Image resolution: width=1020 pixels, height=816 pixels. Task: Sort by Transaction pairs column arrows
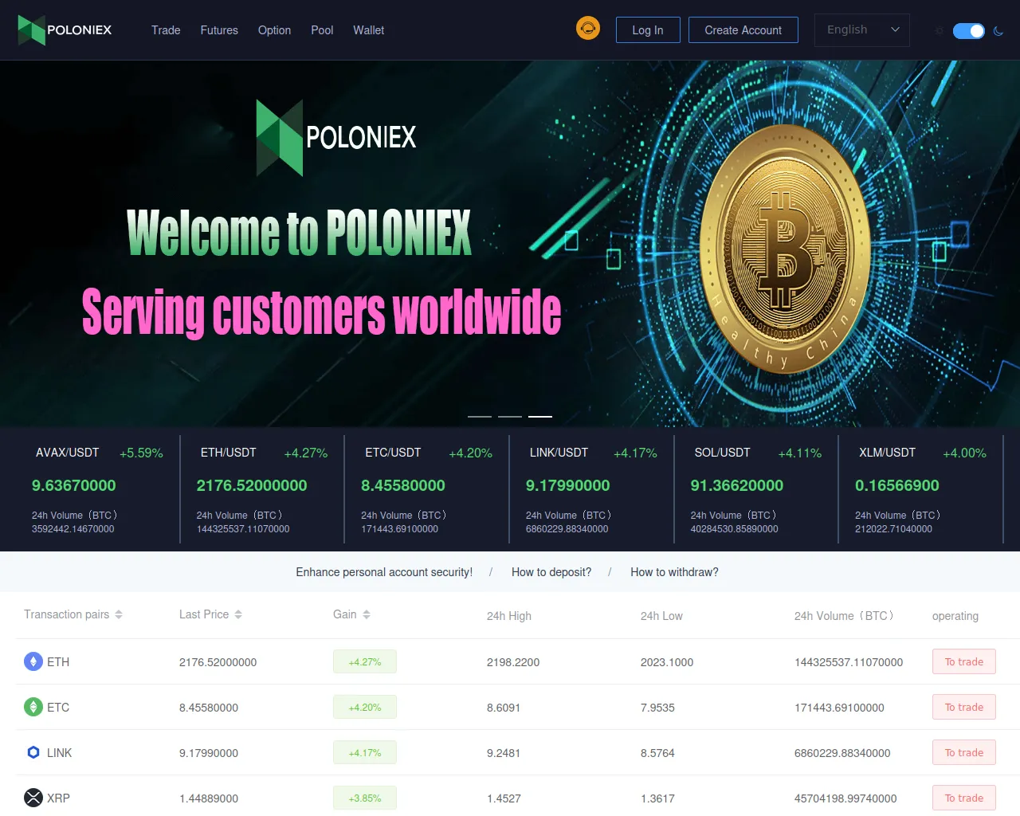pyautogui.click(x=119, y=614)
